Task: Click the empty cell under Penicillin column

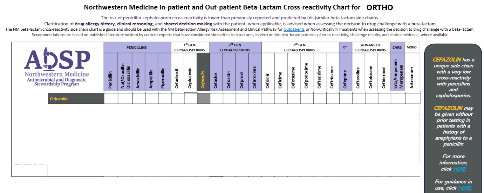Action: point(111,99)
